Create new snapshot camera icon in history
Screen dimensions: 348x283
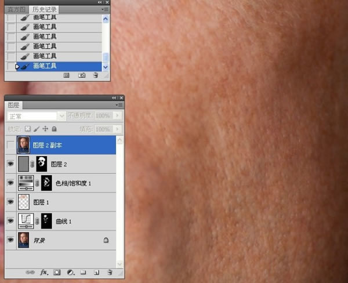[x=82, y=75]
